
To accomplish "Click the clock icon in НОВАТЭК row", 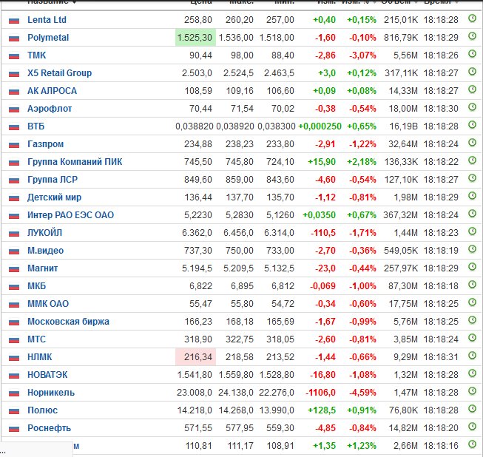I will tap(472, 373).
